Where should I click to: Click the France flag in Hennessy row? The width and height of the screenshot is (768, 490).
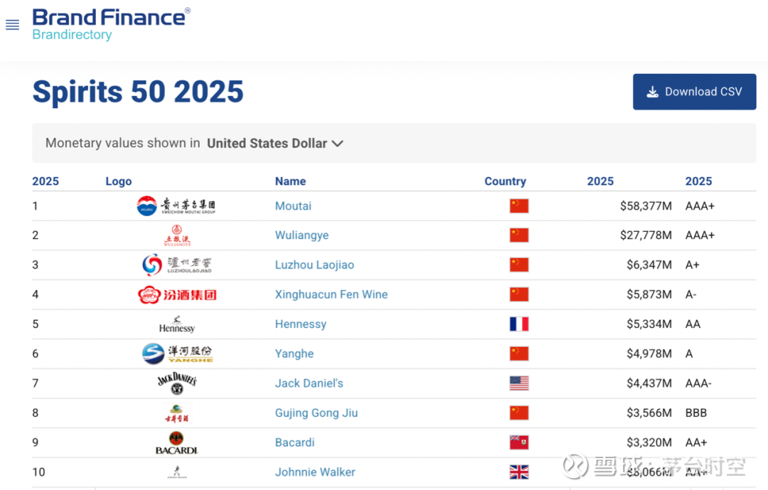coord(518,324)
